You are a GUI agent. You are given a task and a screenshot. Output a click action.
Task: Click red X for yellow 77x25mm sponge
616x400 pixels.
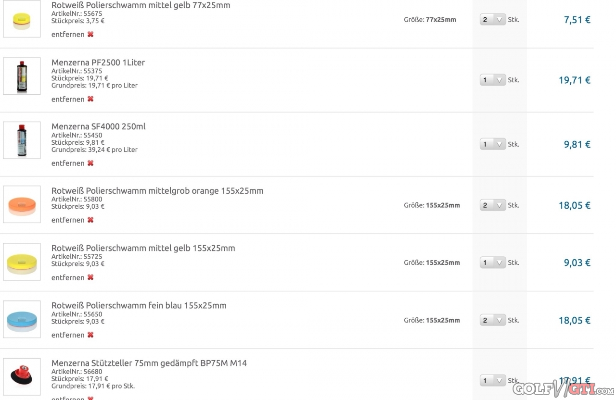coord(90,35)
